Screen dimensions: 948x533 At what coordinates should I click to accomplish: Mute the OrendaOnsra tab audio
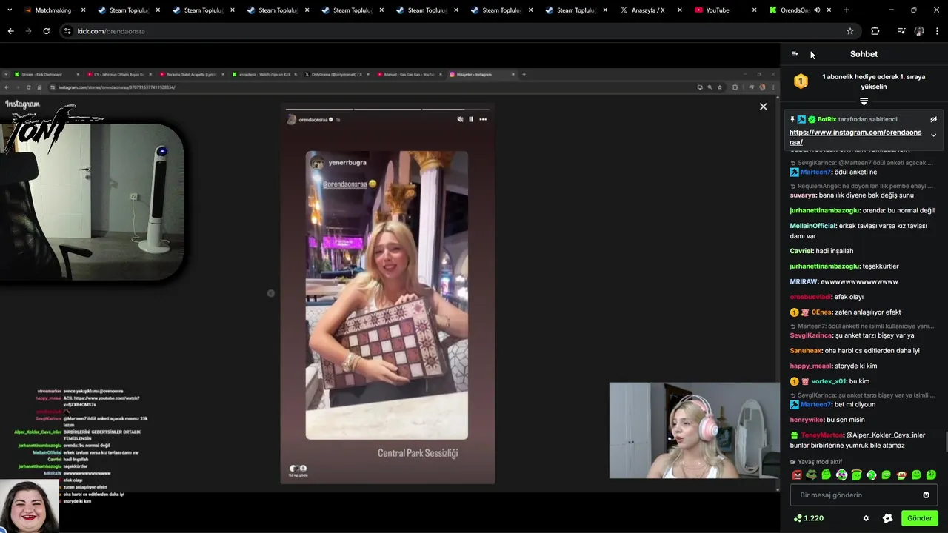tap(817, 10)
